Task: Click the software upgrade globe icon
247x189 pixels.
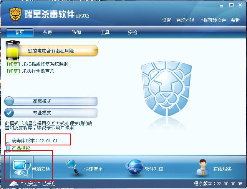Action: 135,167
